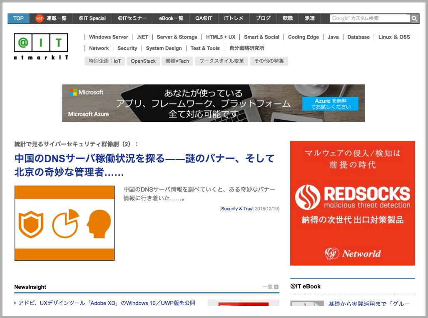Open @ITセミナー menu item
Viewport: 428px width, 318px height.
[x=132, y=18]
